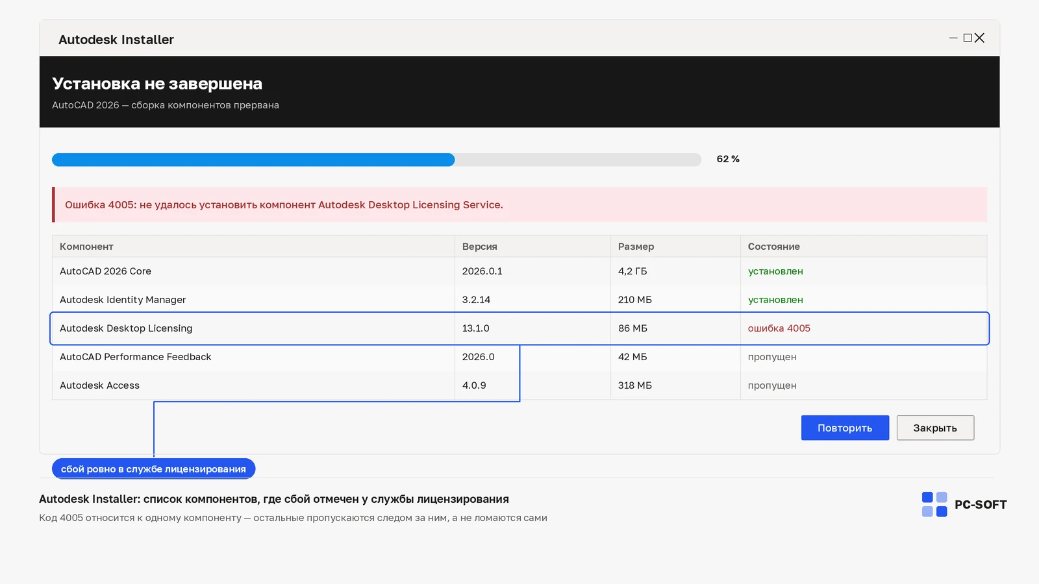The height and width of the screenshot is (584, 1039).
Task: Minimize the Autodesk Installer window
Action: 953,38
